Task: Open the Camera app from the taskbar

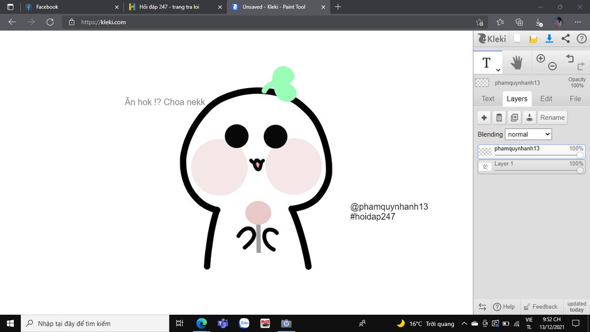Action: point(286,323)
